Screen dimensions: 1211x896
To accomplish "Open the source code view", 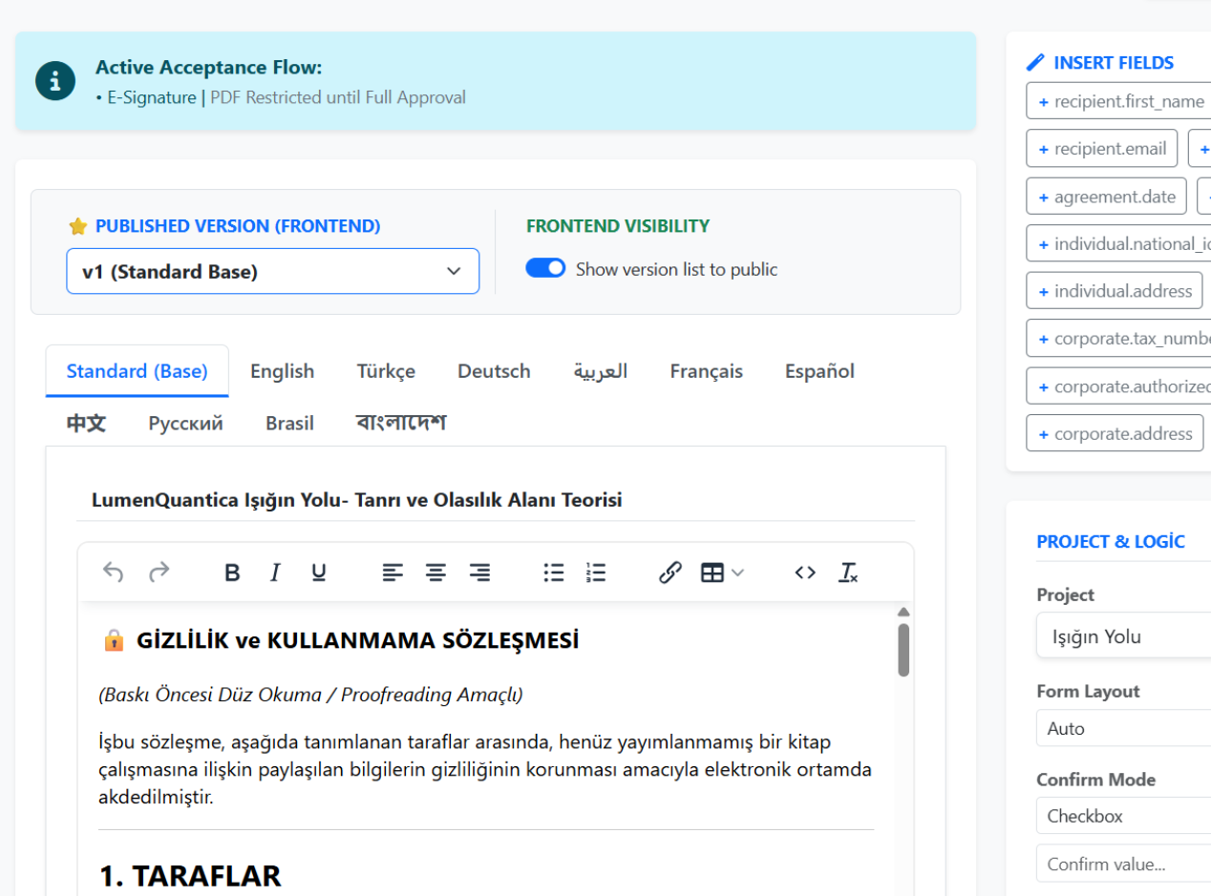I will 805,573.
